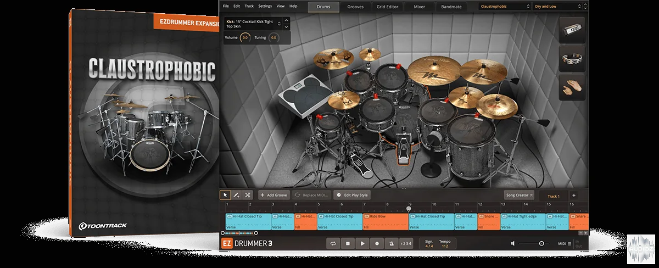The image size is (659, 268).
Task: Click icon on Hi-Hat Tight edge clip
Action: tap(504, 216)
